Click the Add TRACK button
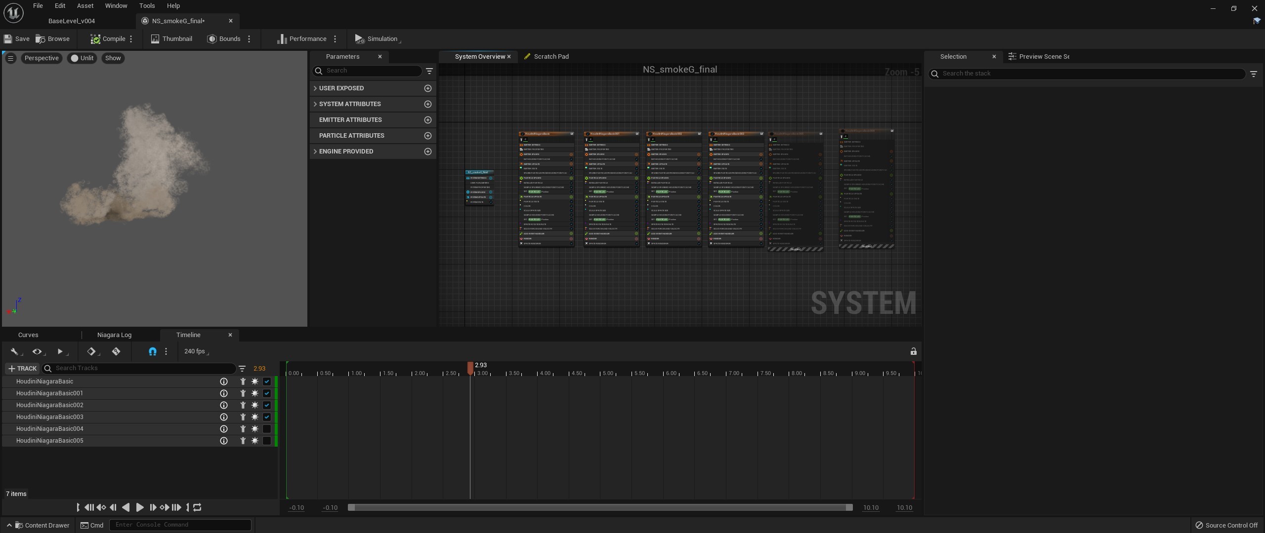 point(22,369)
